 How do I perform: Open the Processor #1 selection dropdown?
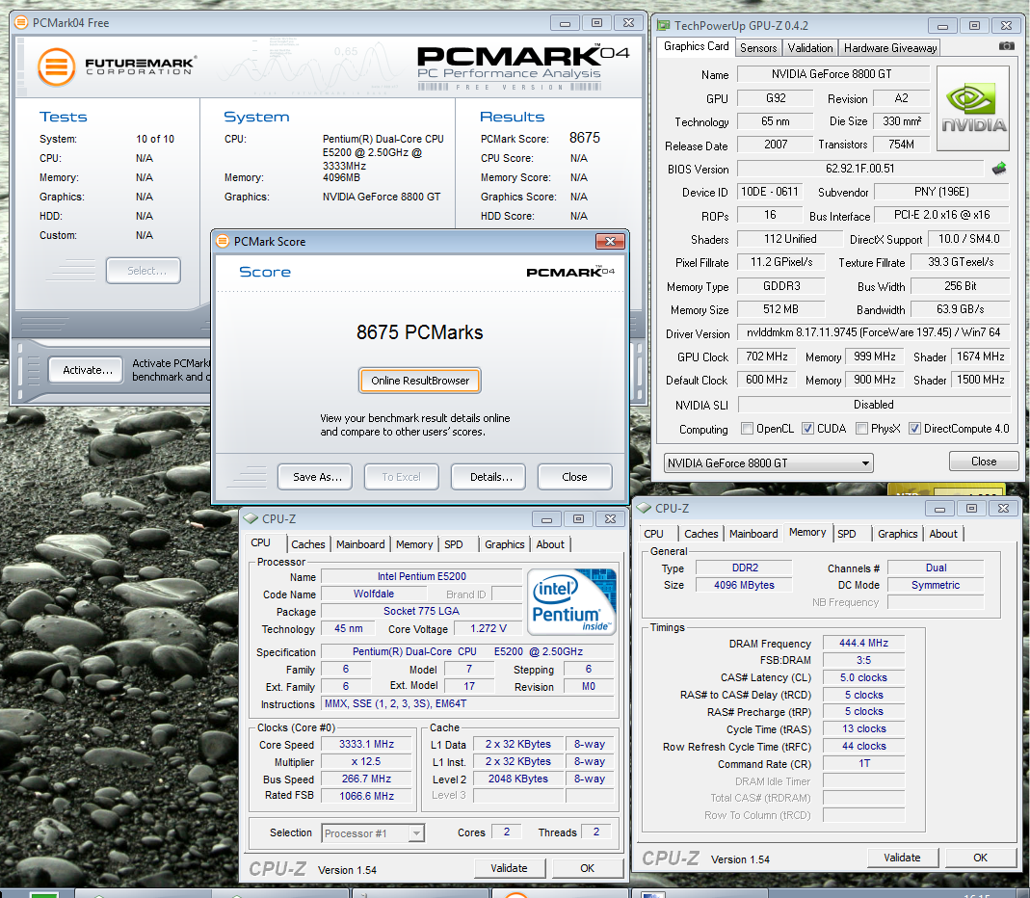373,833
